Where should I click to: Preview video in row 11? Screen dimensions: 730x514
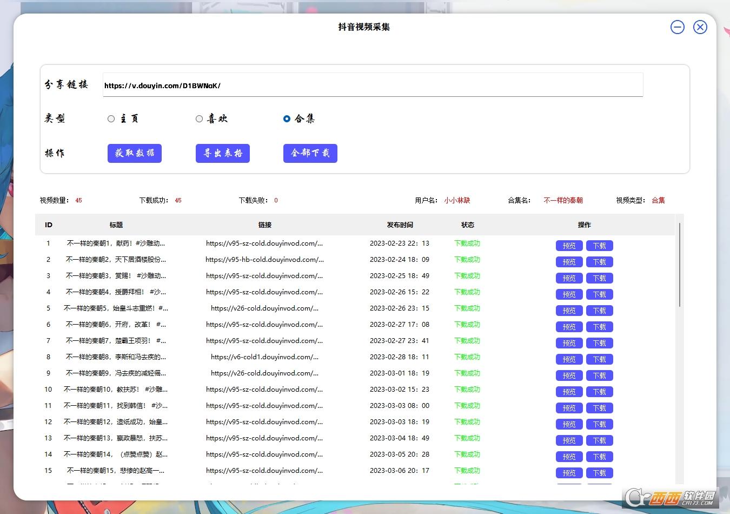click(x=569, y=408)
